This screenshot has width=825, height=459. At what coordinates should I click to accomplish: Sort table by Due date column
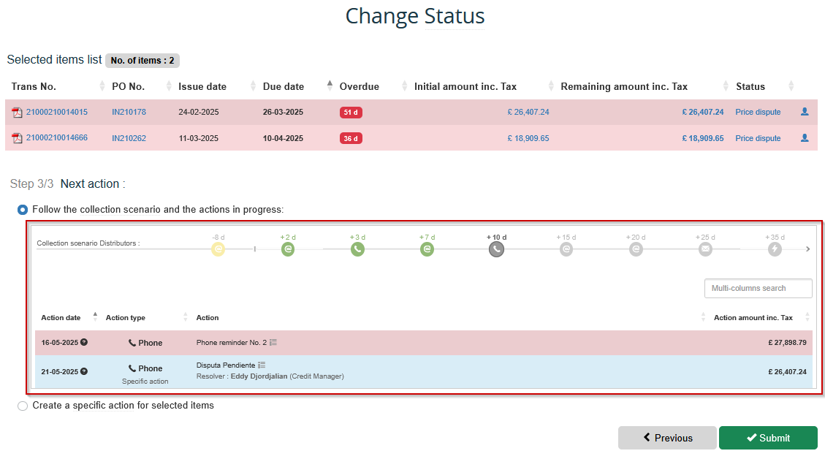point(284,86)
